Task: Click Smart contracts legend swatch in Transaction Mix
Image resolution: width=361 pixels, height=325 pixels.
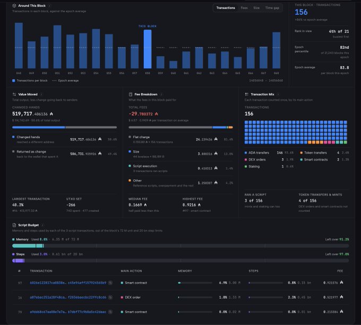Action: click(301, 160)
